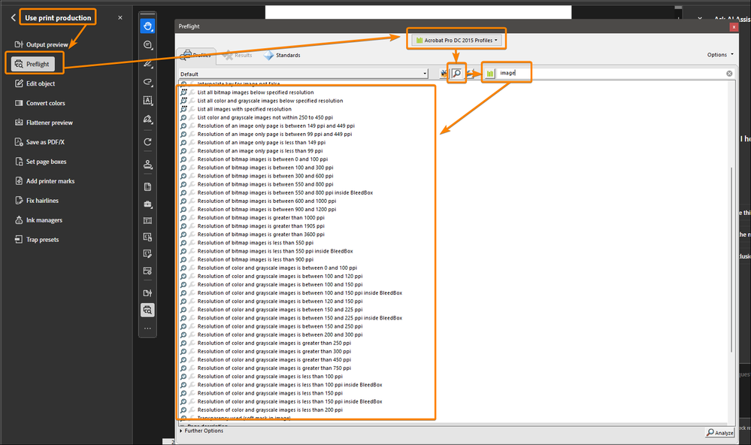Image resolution: width=751 pixels, height=445 pixels.
Task: Open the more tools ellipsis
Action: (x=147, y=328)
